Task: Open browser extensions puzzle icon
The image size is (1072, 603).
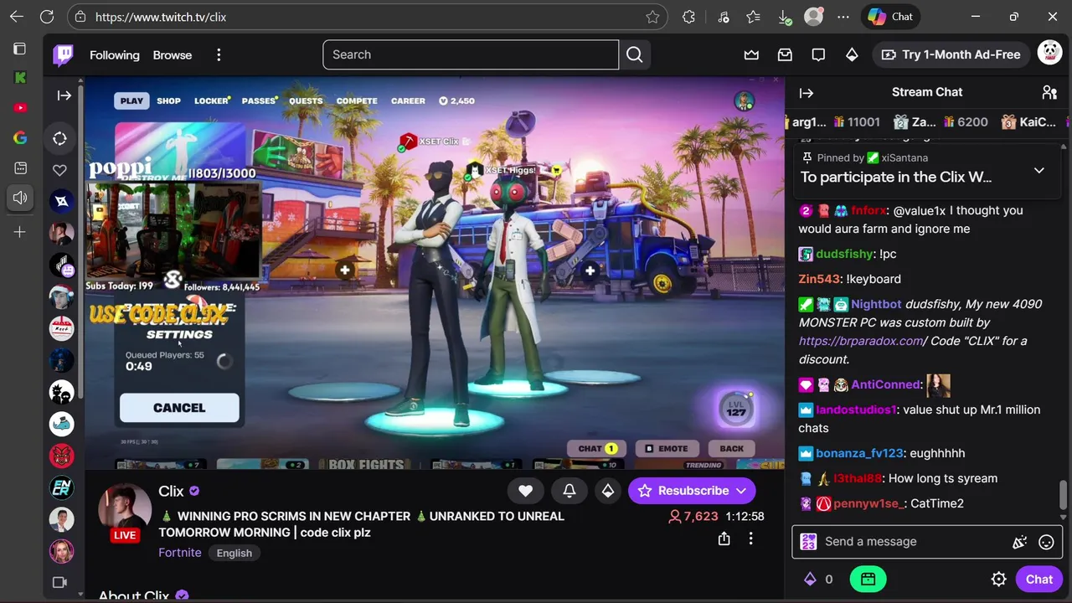Action: coord(688,17)
